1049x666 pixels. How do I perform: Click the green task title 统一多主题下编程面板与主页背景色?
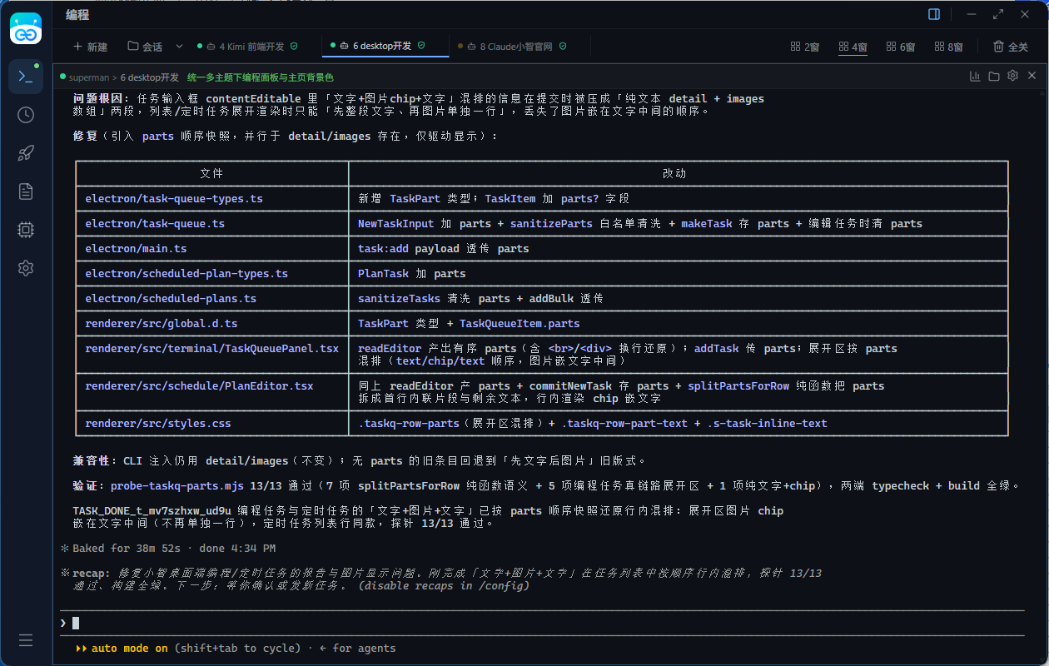point(260,77)
